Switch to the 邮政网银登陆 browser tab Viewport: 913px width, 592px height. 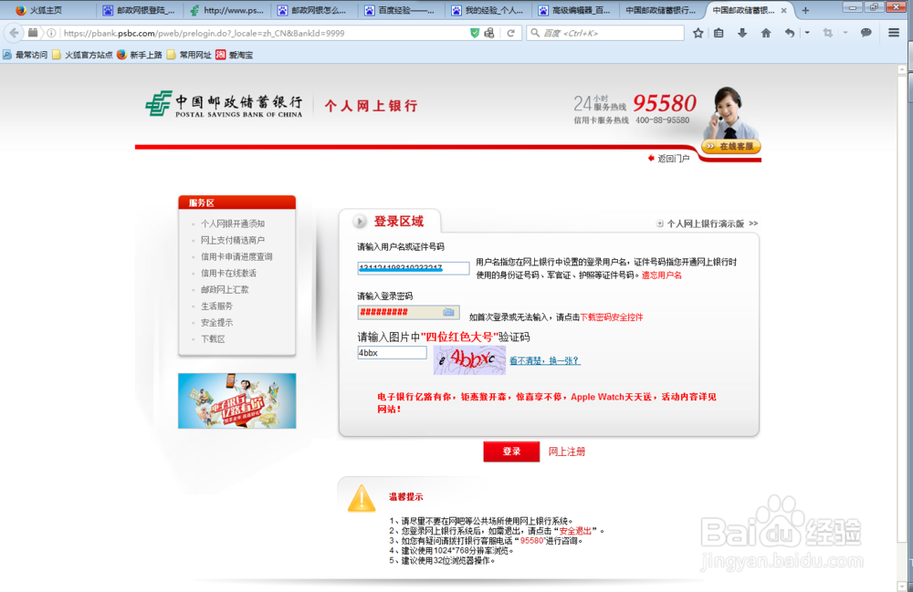point(140,10)
